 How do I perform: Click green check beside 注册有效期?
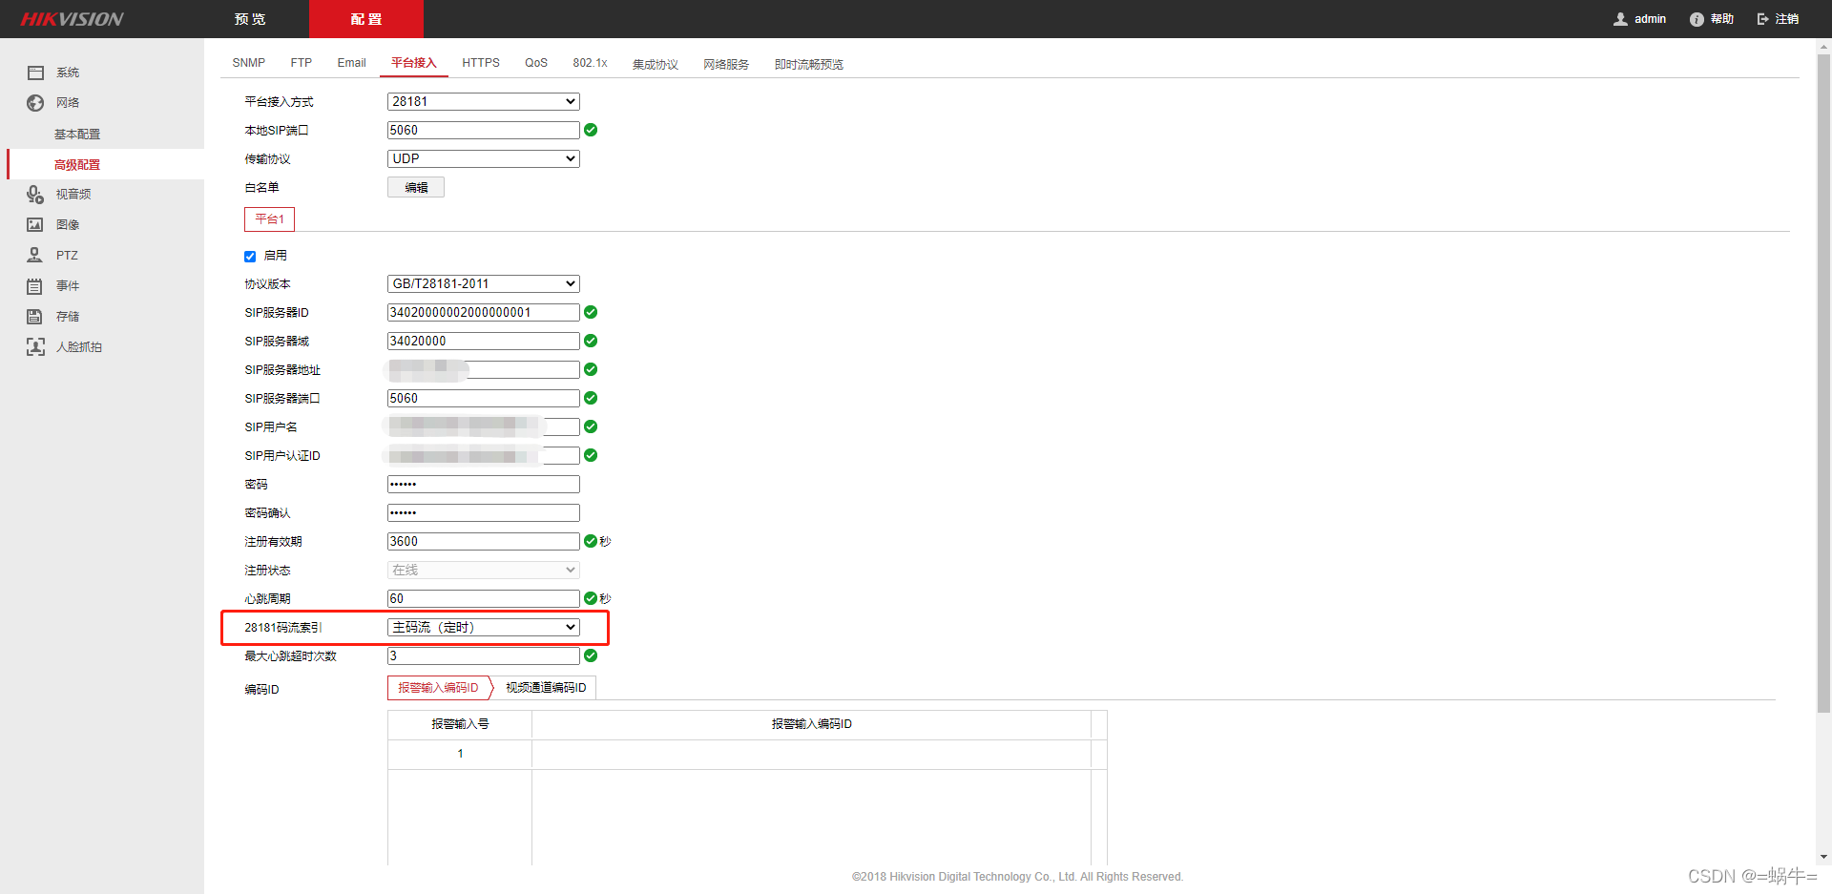[591, 541]
